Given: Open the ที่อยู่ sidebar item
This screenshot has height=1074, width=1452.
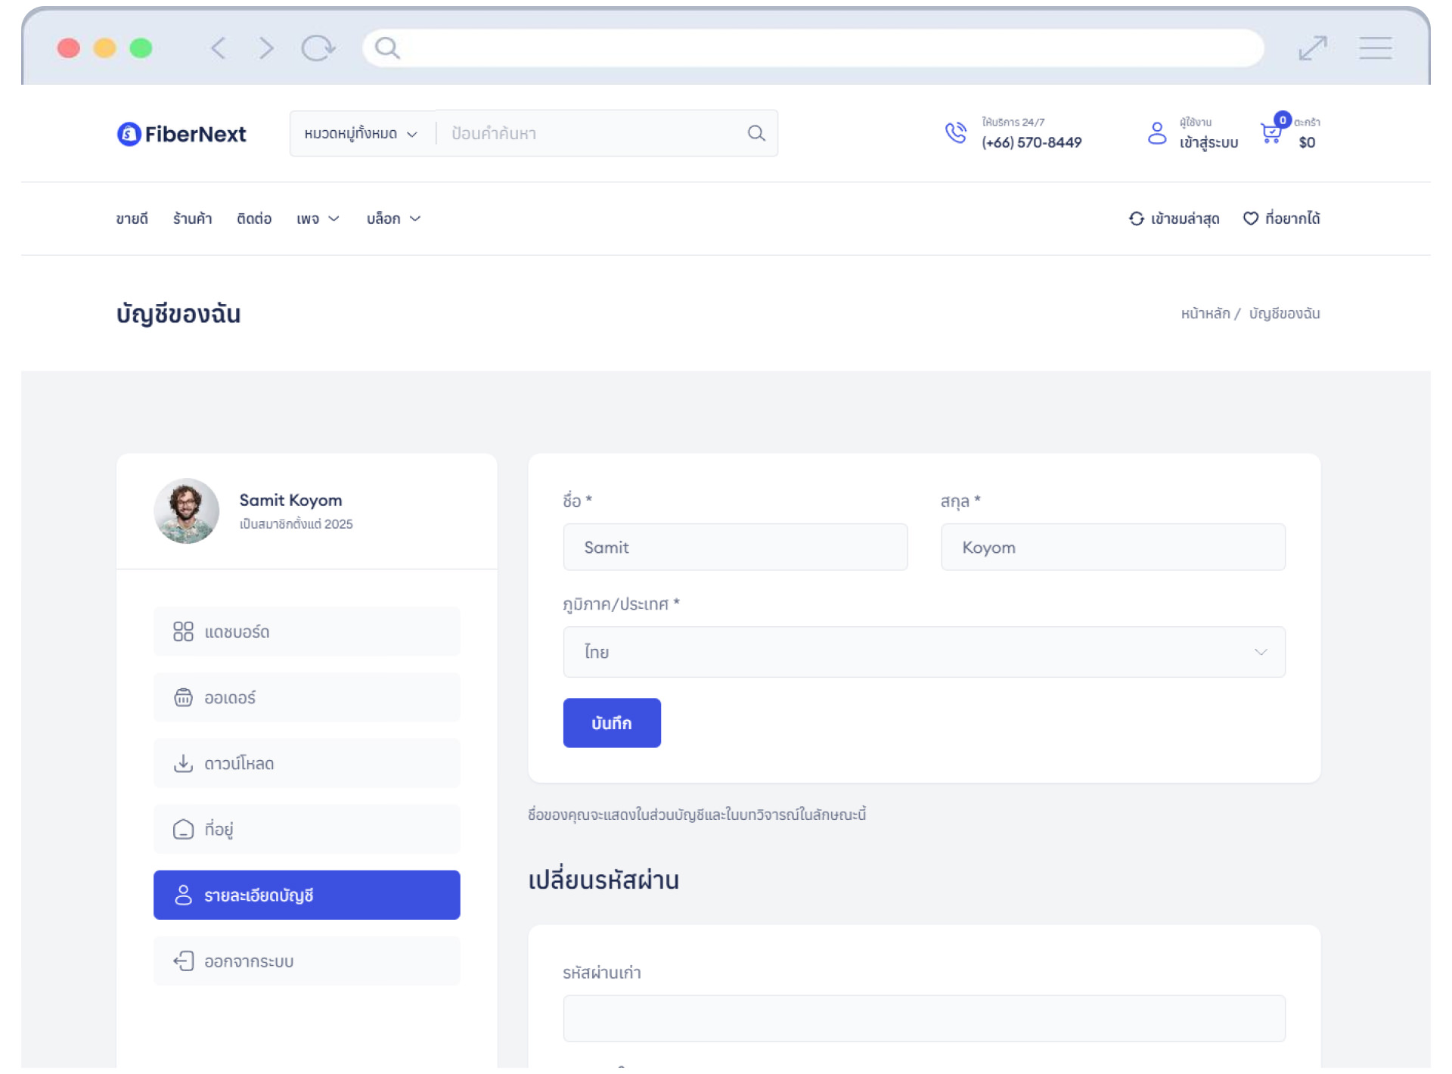Looking at the screenshot, I should click(306, 829).
